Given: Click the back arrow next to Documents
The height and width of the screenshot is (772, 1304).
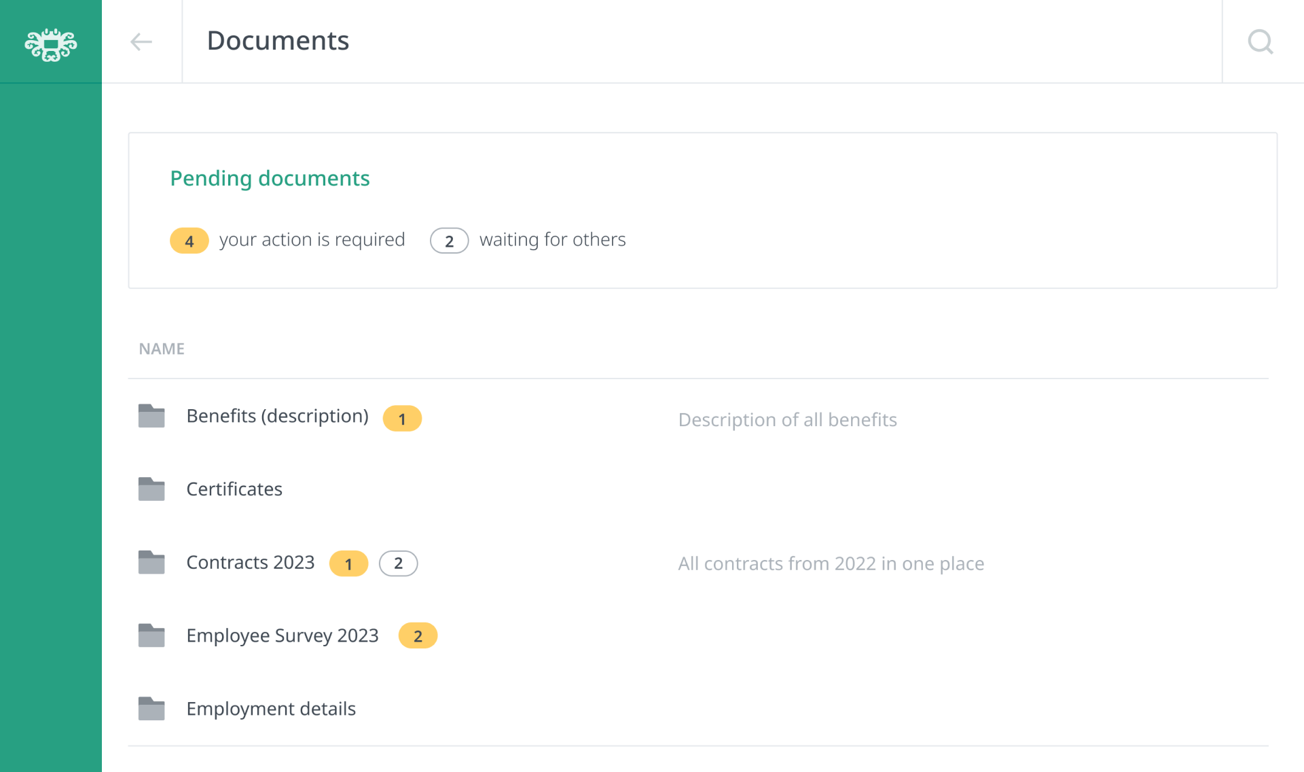Looking at the screenshot, I should tap(141, 41).
